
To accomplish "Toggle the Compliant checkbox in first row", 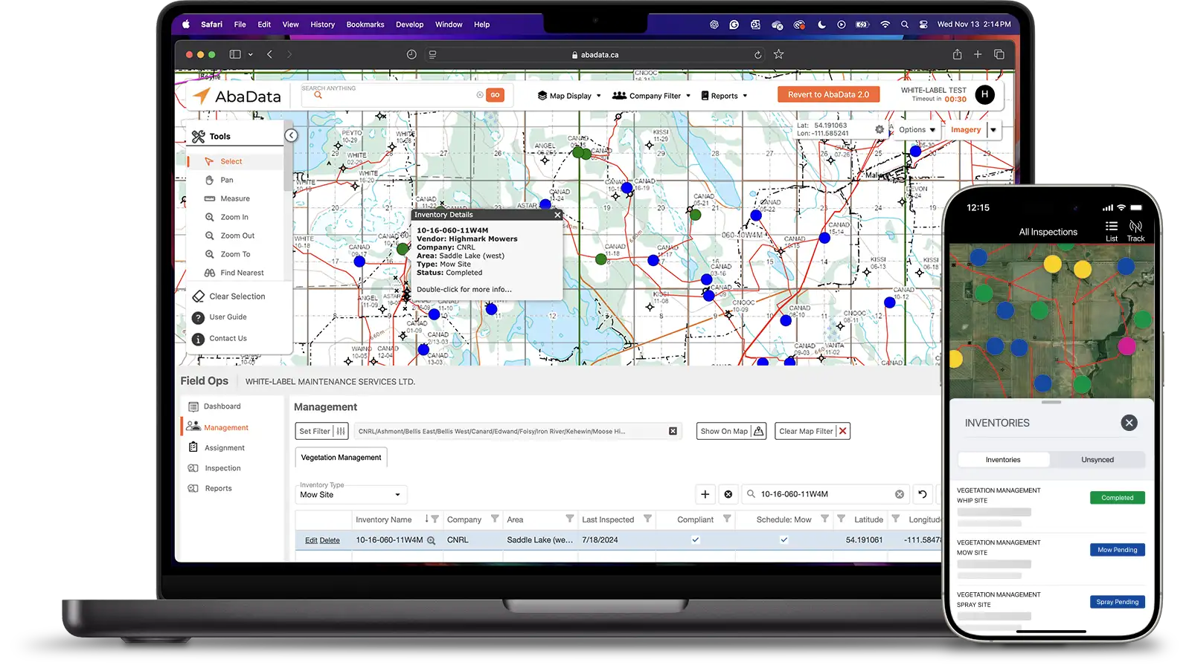I will point(695,540).
